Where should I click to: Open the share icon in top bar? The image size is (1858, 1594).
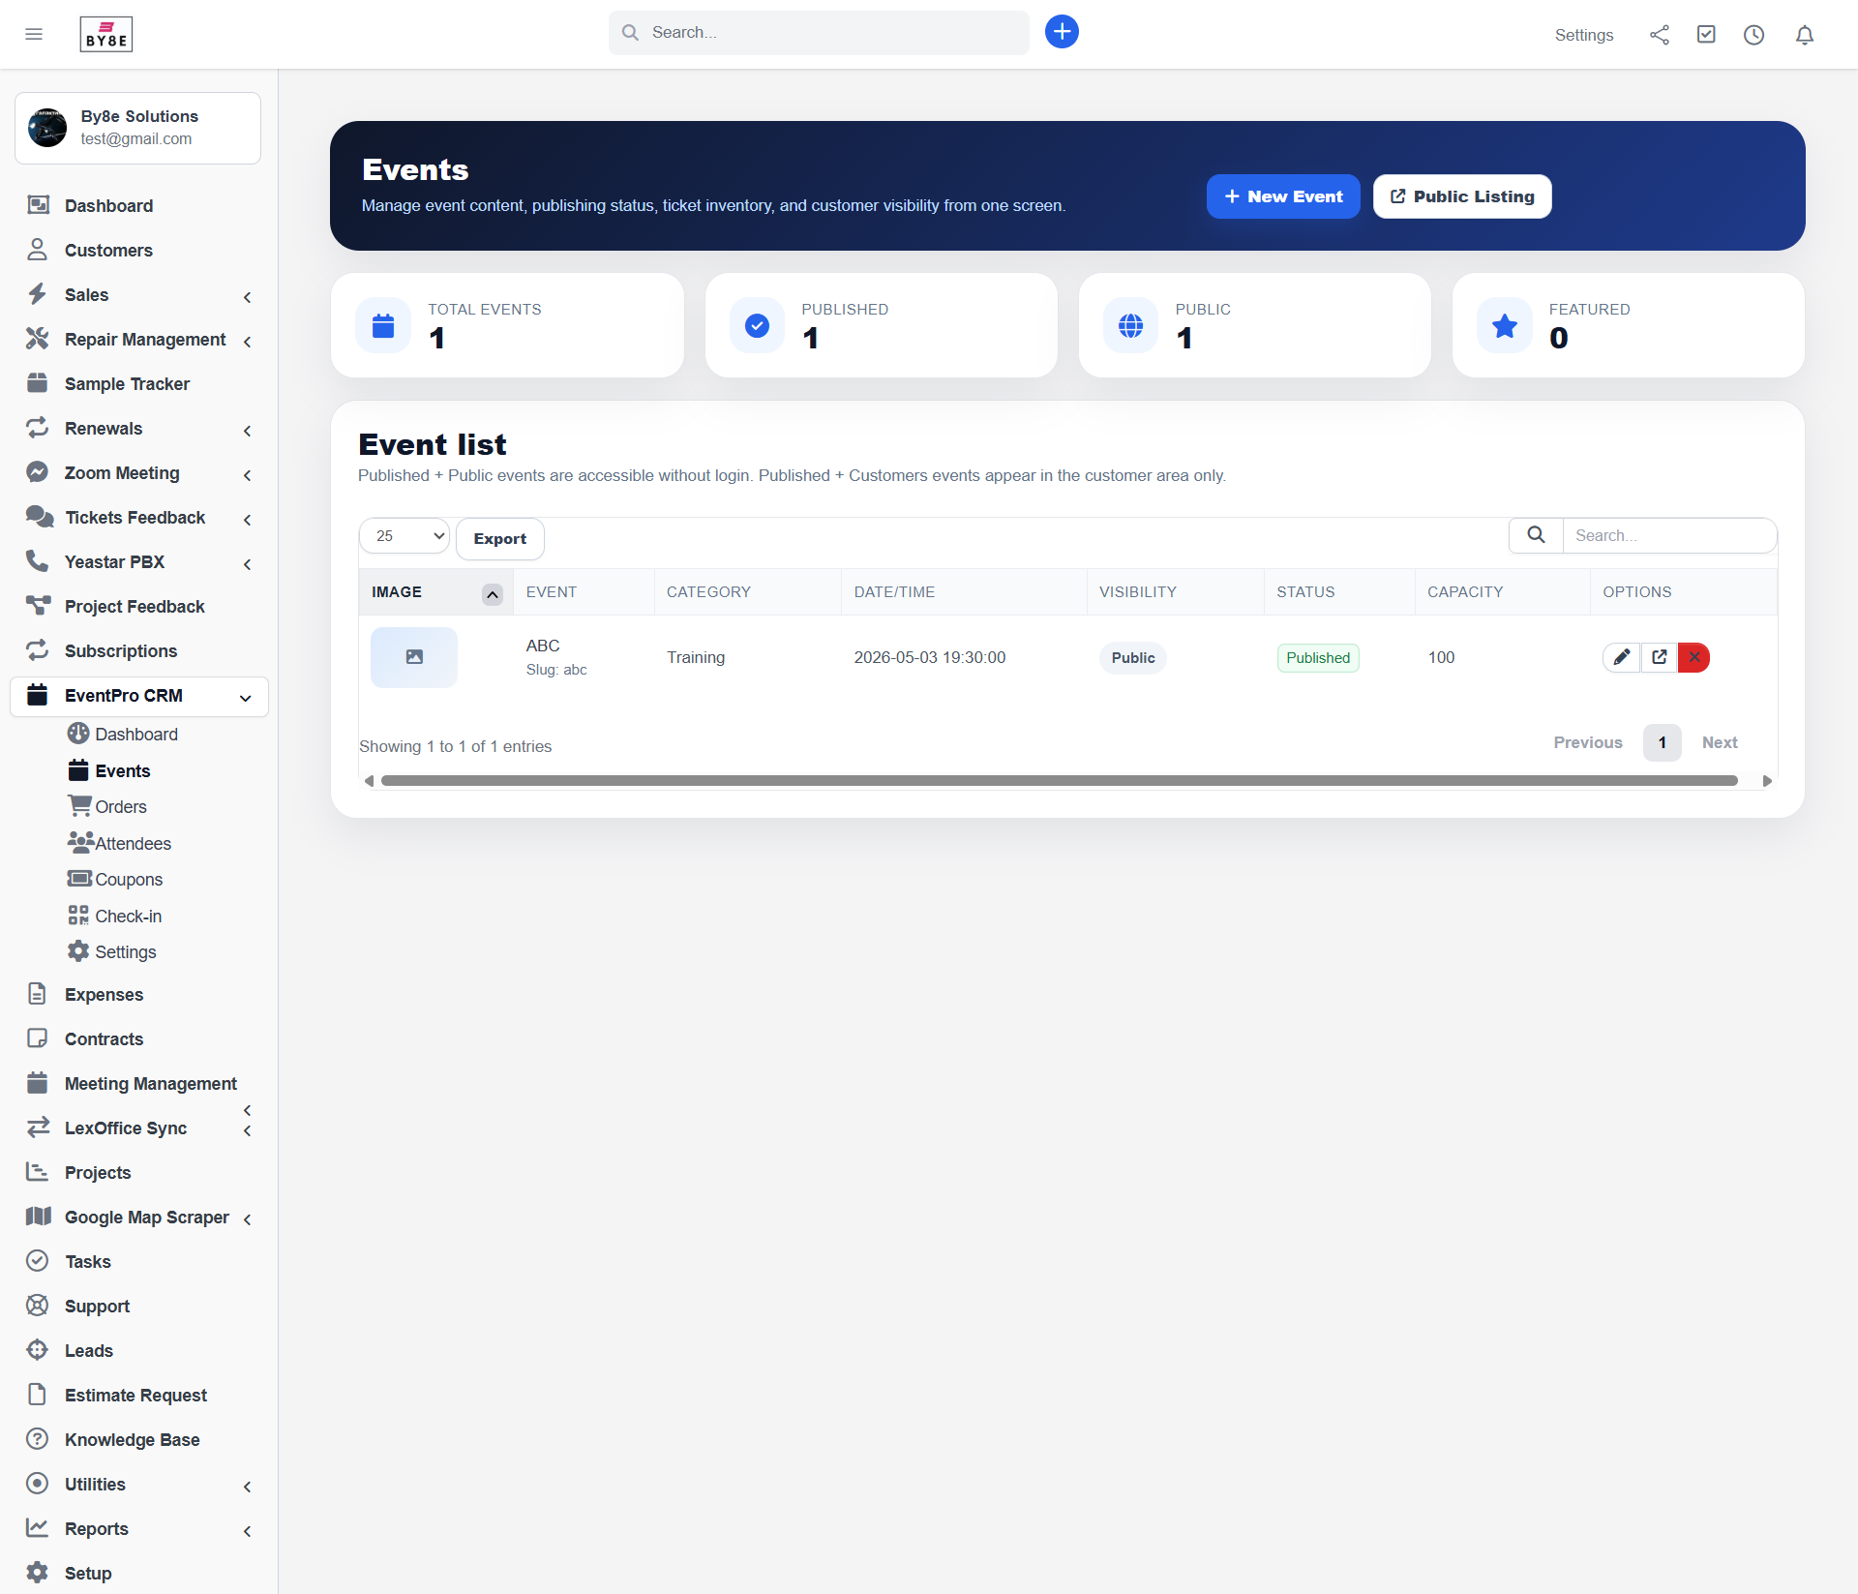1659,35
